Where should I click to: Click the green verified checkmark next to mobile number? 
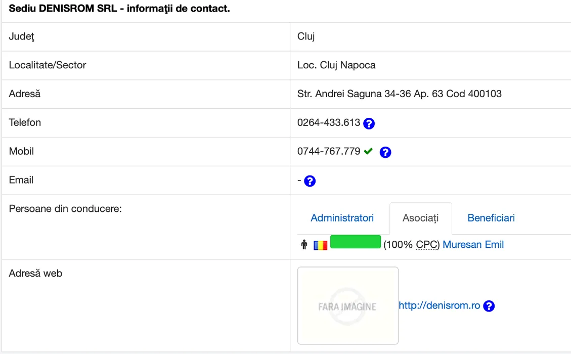point(368,151)
